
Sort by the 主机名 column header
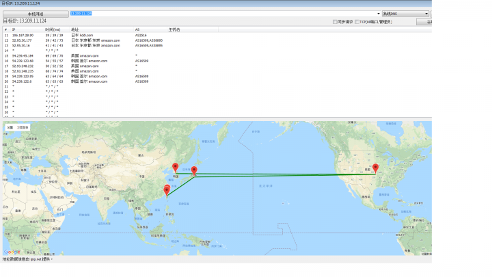[x=174, y=29]
